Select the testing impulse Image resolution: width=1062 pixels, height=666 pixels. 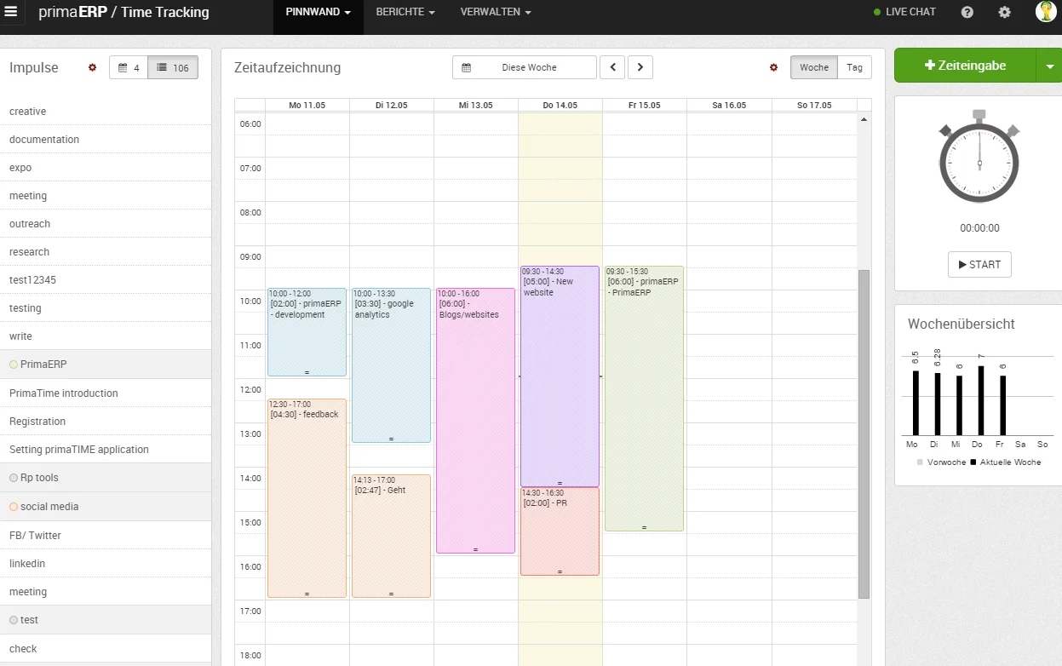coord(106,308)
